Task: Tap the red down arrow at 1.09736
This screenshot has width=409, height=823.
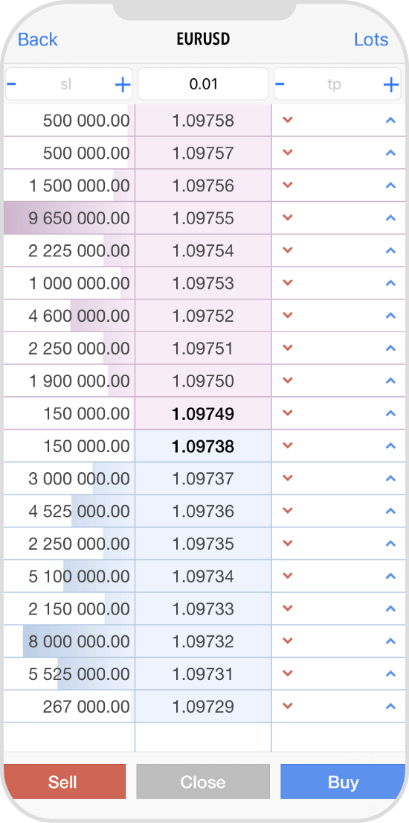Action: (287, 511)
